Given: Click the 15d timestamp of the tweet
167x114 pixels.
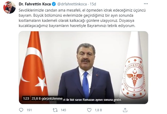Looking at the screenshot, I should 93,4.
